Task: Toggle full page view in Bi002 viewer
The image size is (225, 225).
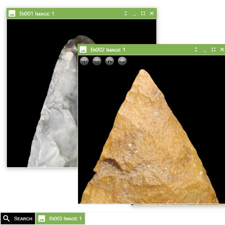Action: click(x=122, y=61)
